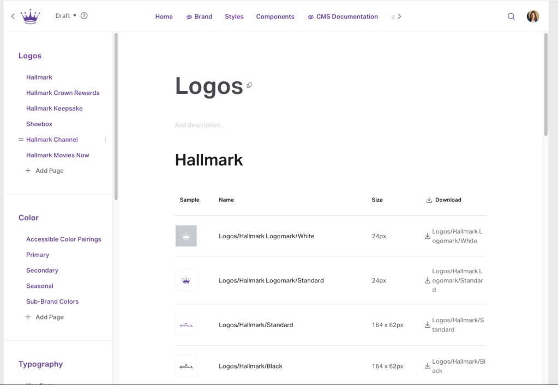Image resolution: width=558 pixels, height=385 pixels.
Task: Download Logos/Hallmark Logomark/White file
Action: pos(427,236)
